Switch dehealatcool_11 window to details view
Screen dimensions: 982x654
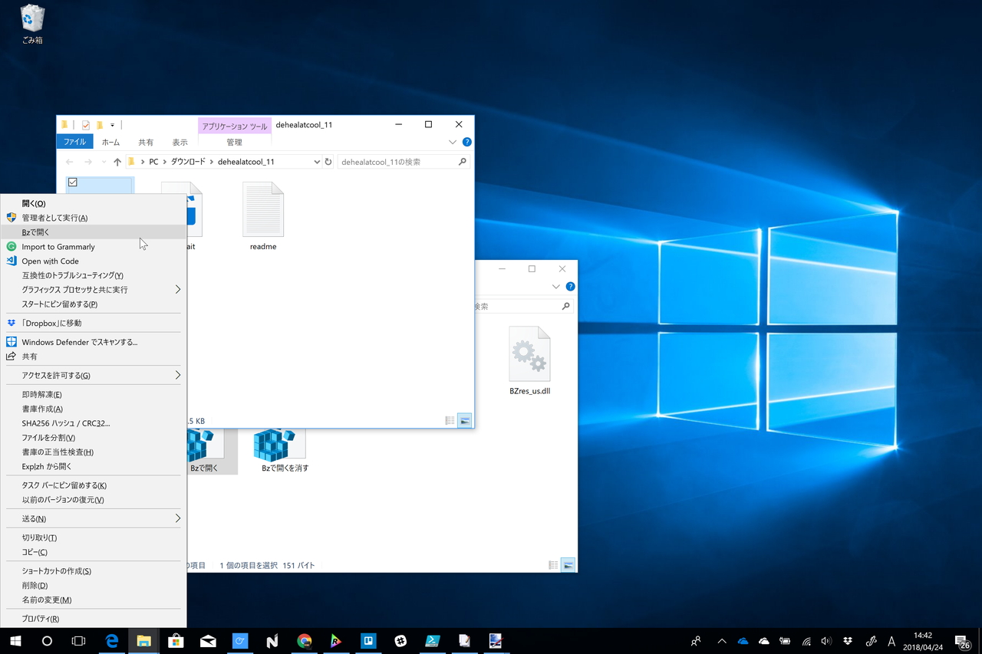click(x=450, y=421)
